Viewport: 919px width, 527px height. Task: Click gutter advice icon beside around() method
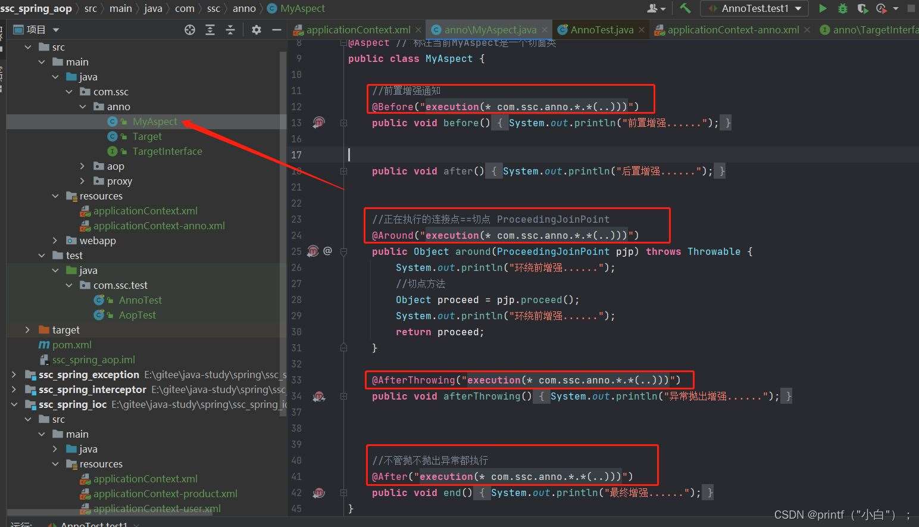click(x=313, y=251)
